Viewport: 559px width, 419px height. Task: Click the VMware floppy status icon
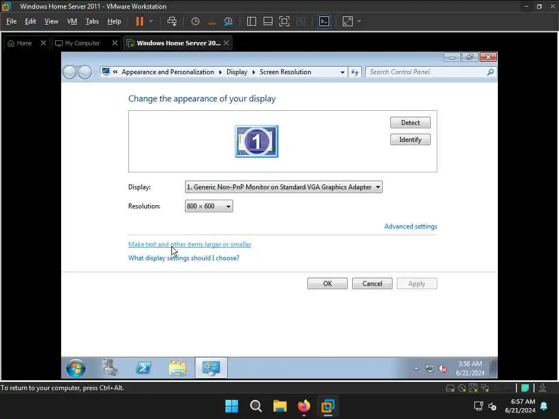tap(473, 388)
